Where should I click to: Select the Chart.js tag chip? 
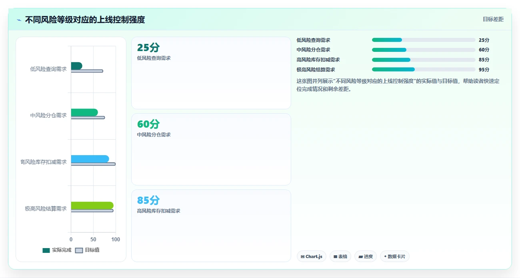(x=312, y=256)
